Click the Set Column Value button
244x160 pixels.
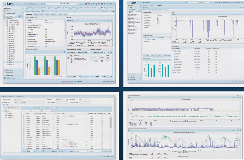pos(107,151)
